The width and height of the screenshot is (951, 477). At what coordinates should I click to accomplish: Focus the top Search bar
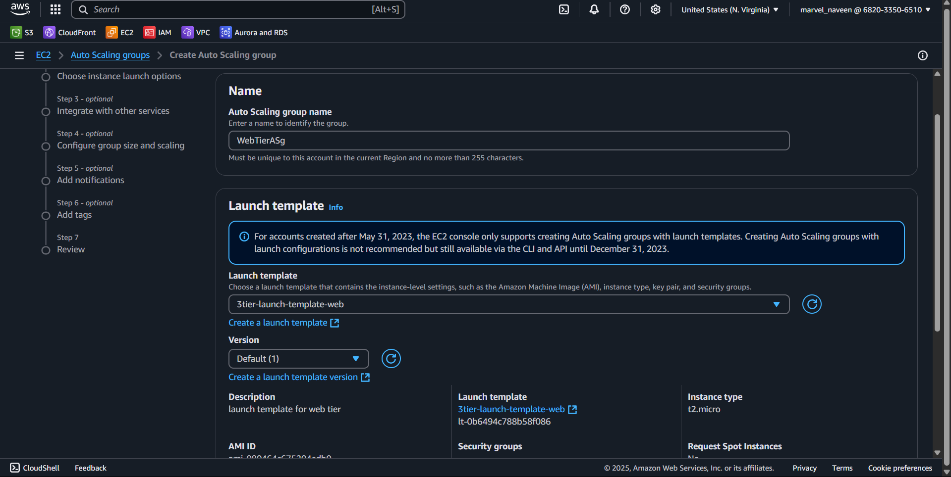point(238,9)
